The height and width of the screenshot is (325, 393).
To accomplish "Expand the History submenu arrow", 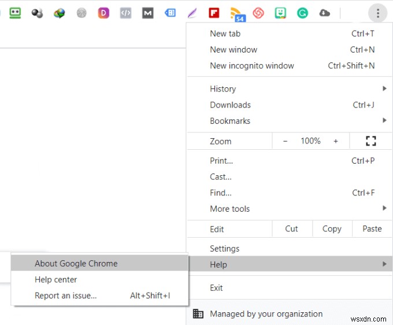I will tap(384, 88).
